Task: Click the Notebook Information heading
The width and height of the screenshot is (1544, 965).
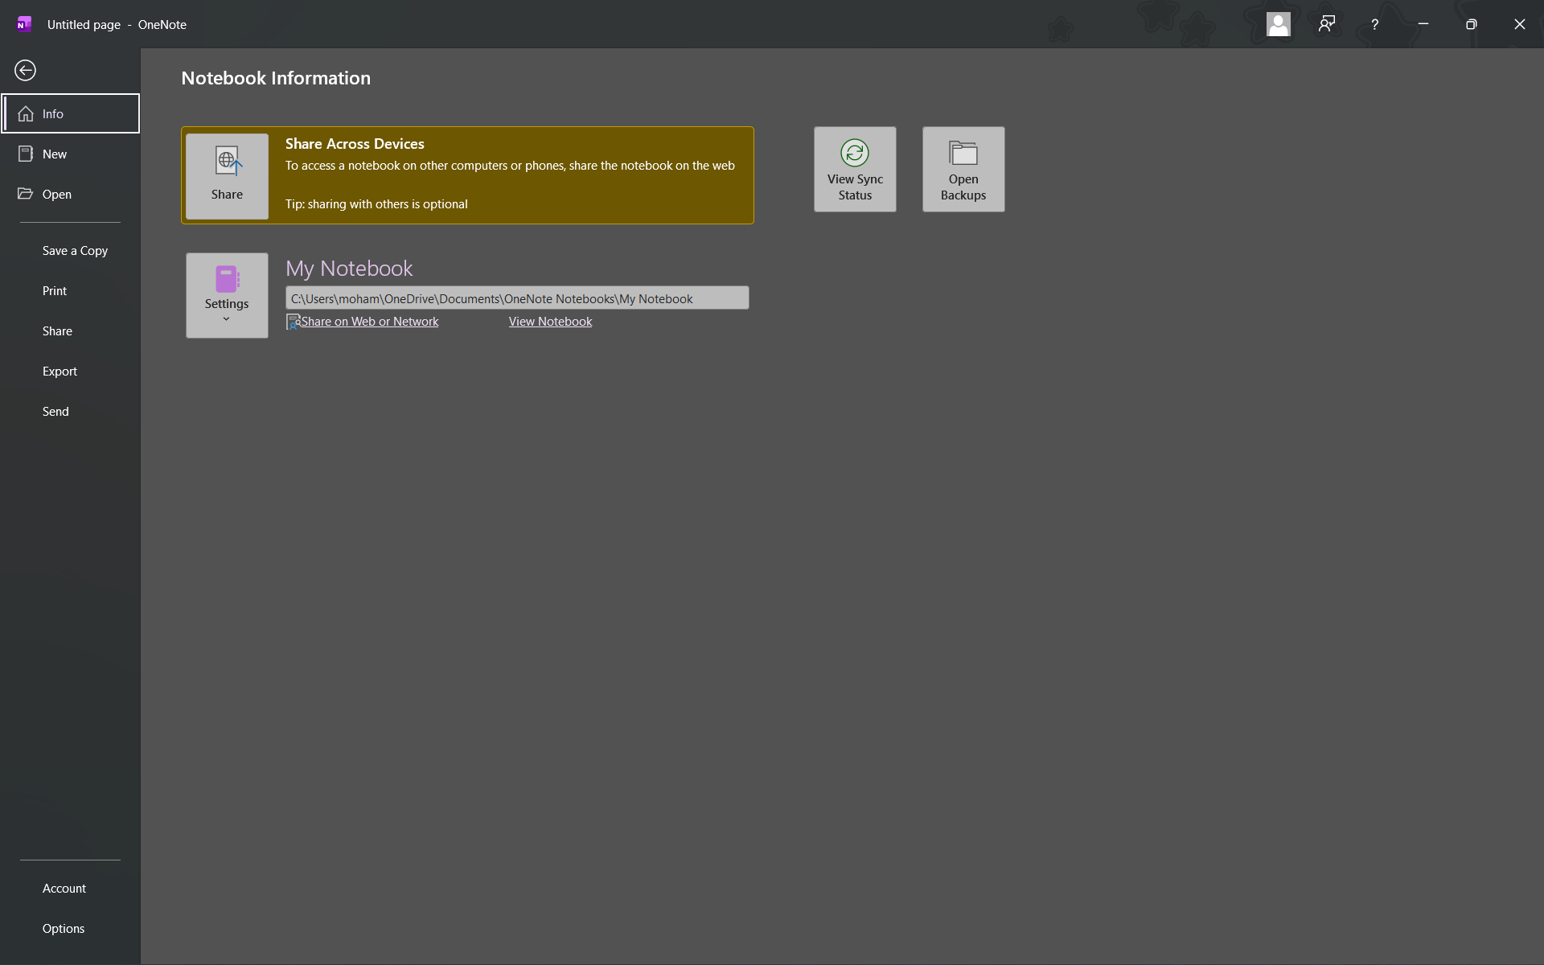Action: click(276, 78)
